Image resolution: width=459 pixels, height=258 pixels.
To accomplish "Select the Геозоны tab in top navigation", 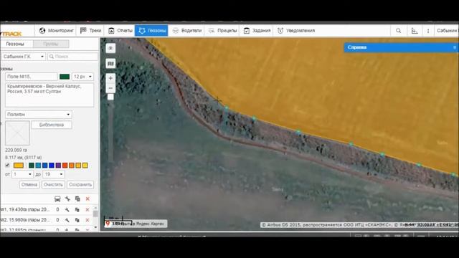I will tap(151, 30).
